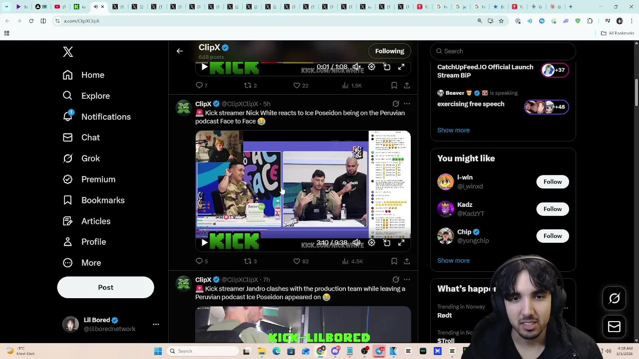This screenshot has width=639, height=359.
Task: Open @ClipXClipX handle on Nick White post
Action: (240, 104)
